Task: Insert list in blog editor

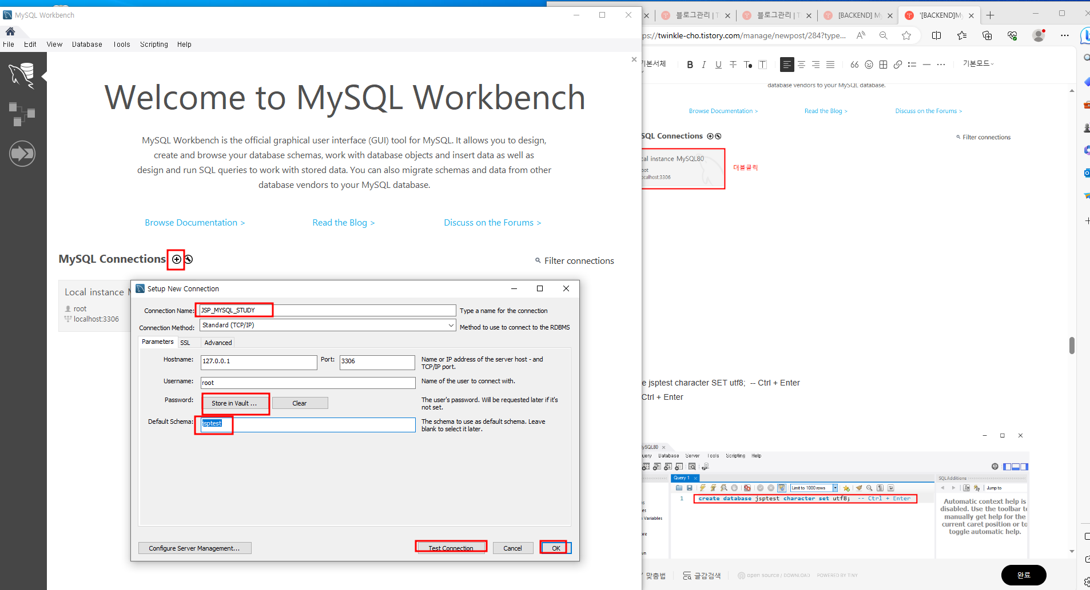Action: point(912,65)
